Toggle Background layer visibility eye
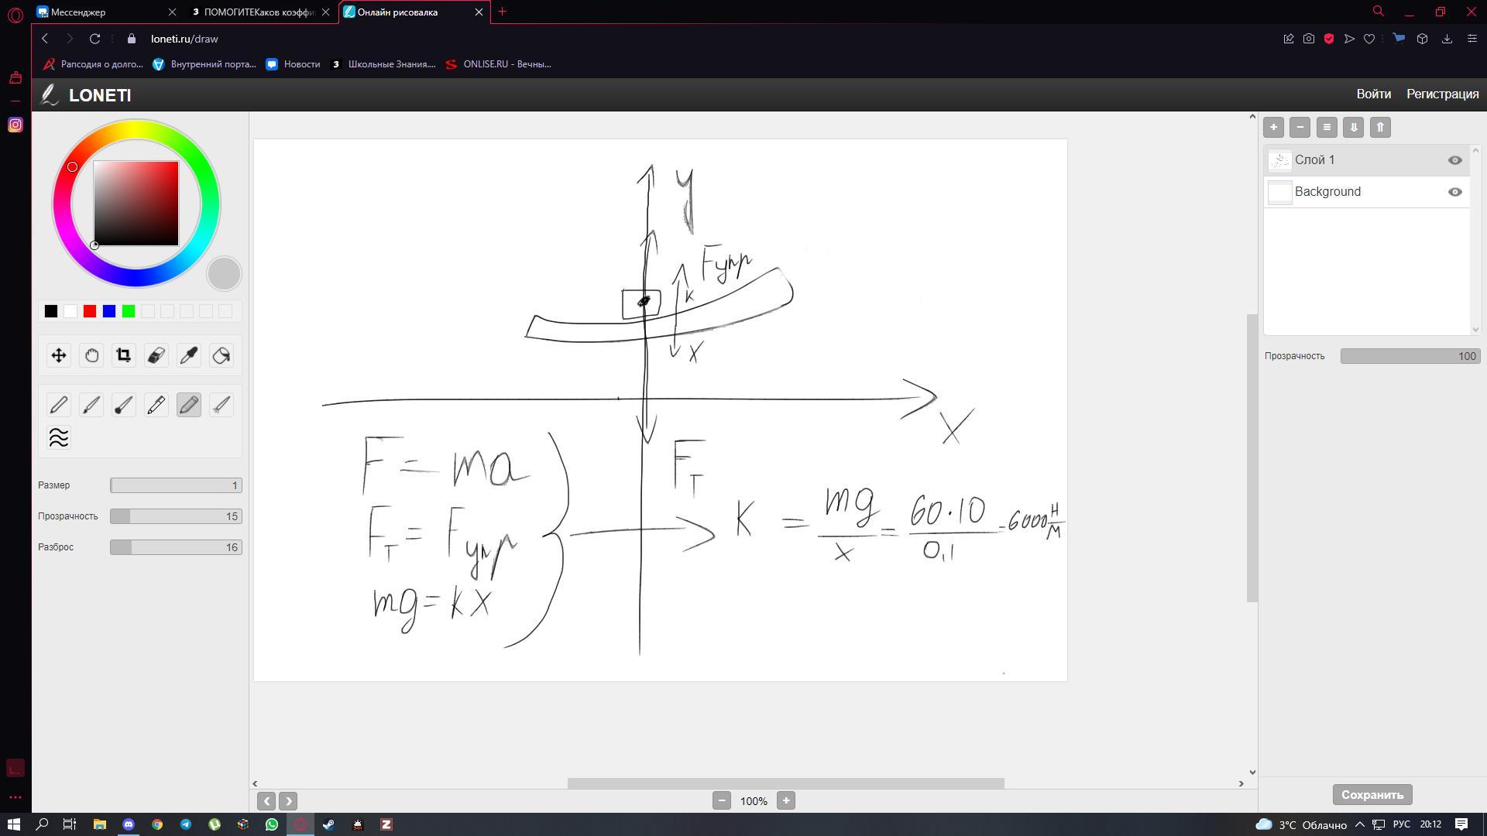The height and width of the screenshot is (836, 1487). tap(1454, 192)
